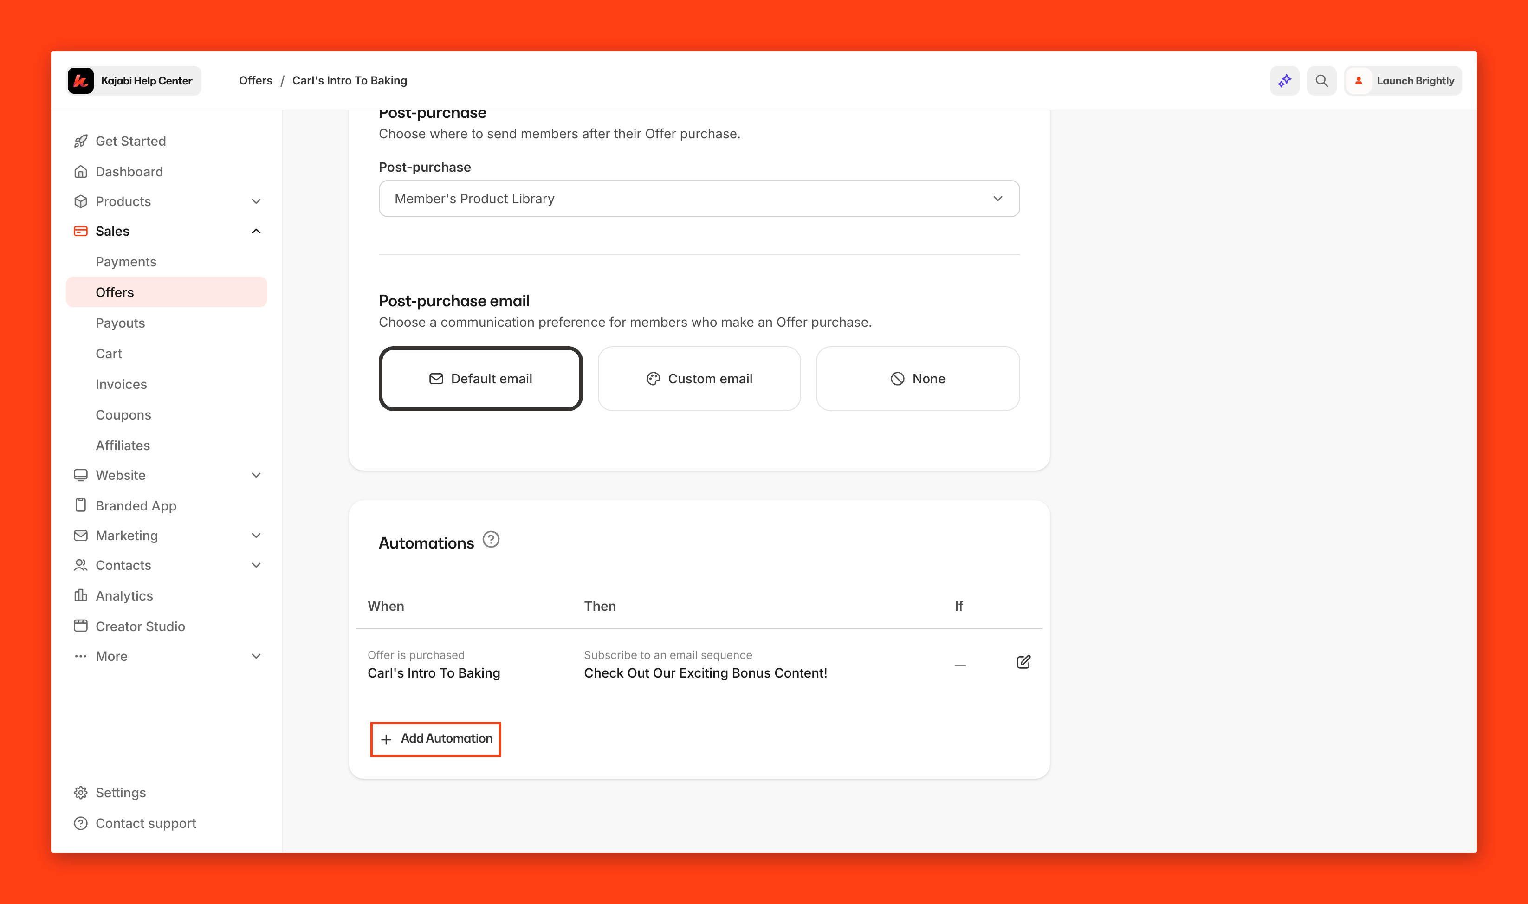The height and width of the screenshot is (904, 1528).
Task: Click the More ellipsis icon
Action: click(80, 656)
